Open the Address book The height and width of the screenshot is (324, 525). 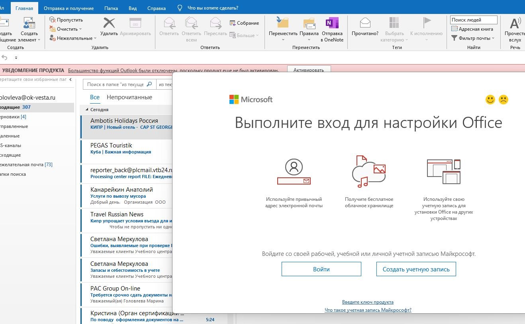[472, 29]
